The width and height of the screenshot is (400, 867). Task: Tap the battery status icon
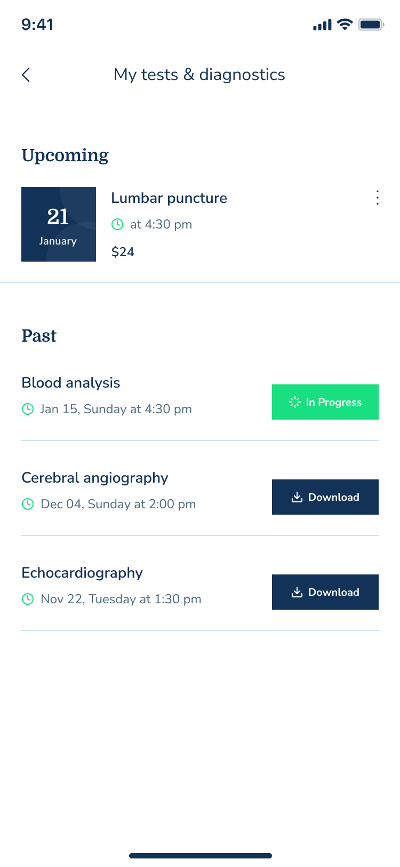click(x=371, y=25)
